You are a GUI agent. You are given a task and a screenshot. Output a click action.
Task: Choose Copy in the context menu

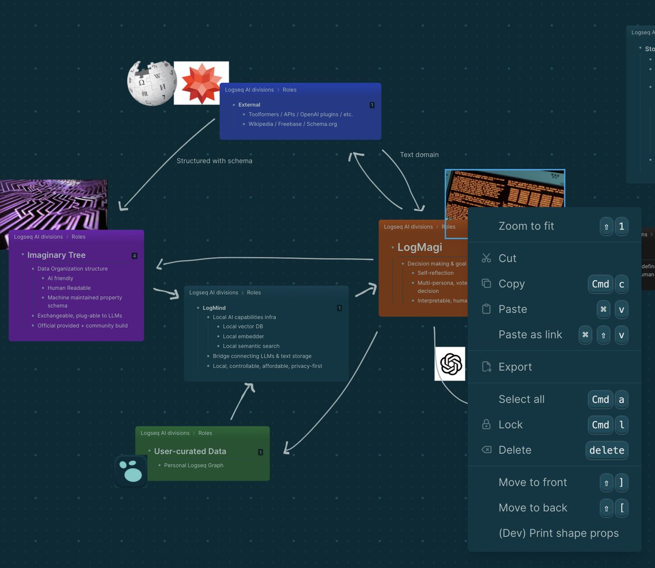tap(555, 284)
